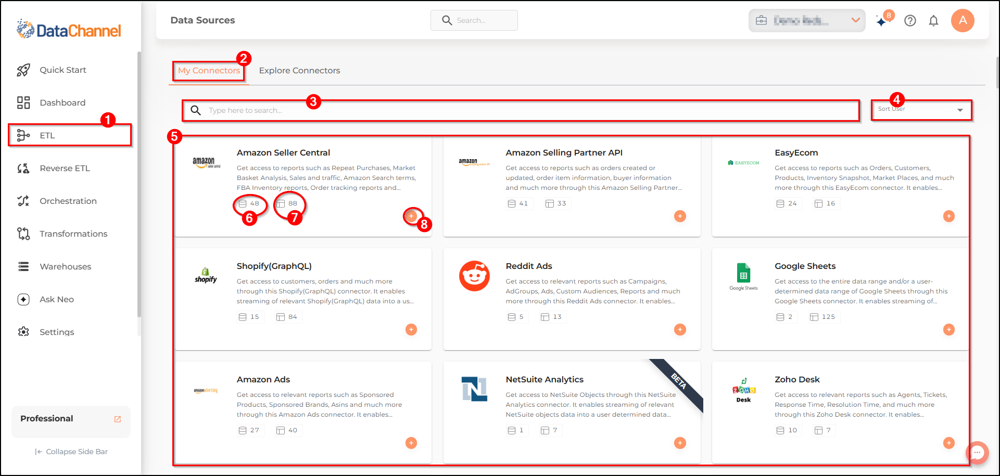
Task: Go to Reverse ETL section
Action: point(65,168)
